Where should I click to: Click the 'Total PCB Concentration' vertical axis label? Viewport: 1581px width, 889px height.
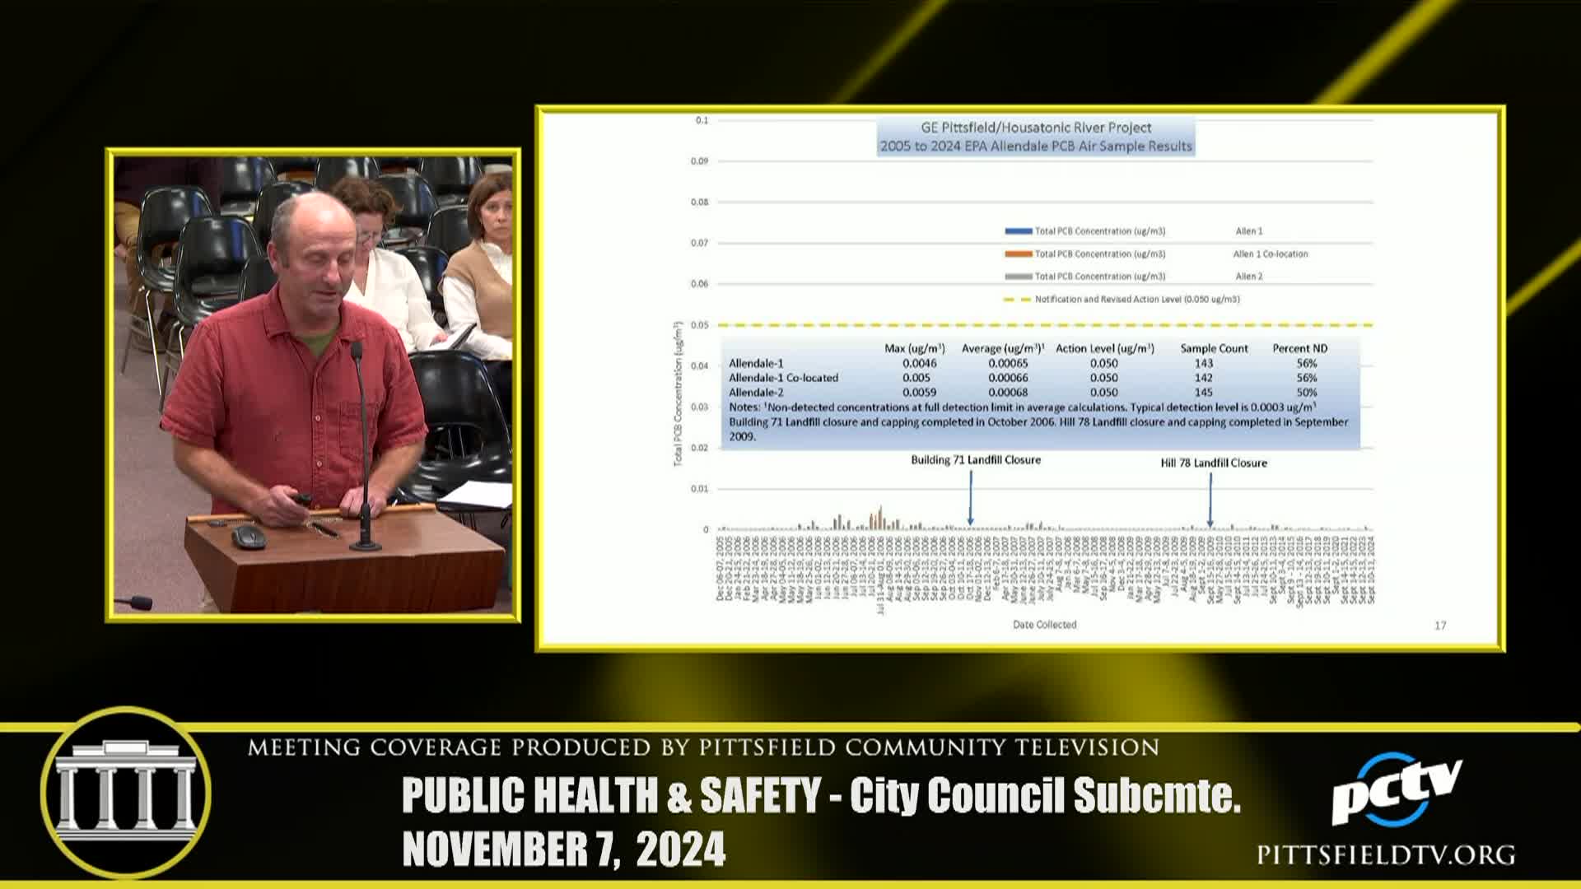coord(679,394)
